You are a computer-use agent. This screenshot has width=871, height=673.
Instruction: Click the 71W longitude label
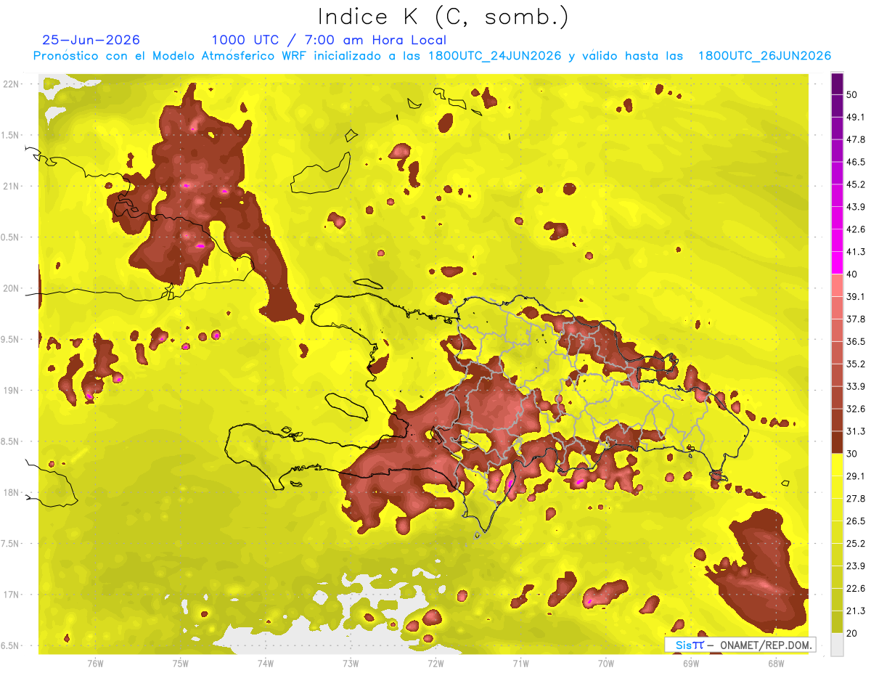pyautogui.click(x=520, y=664)
